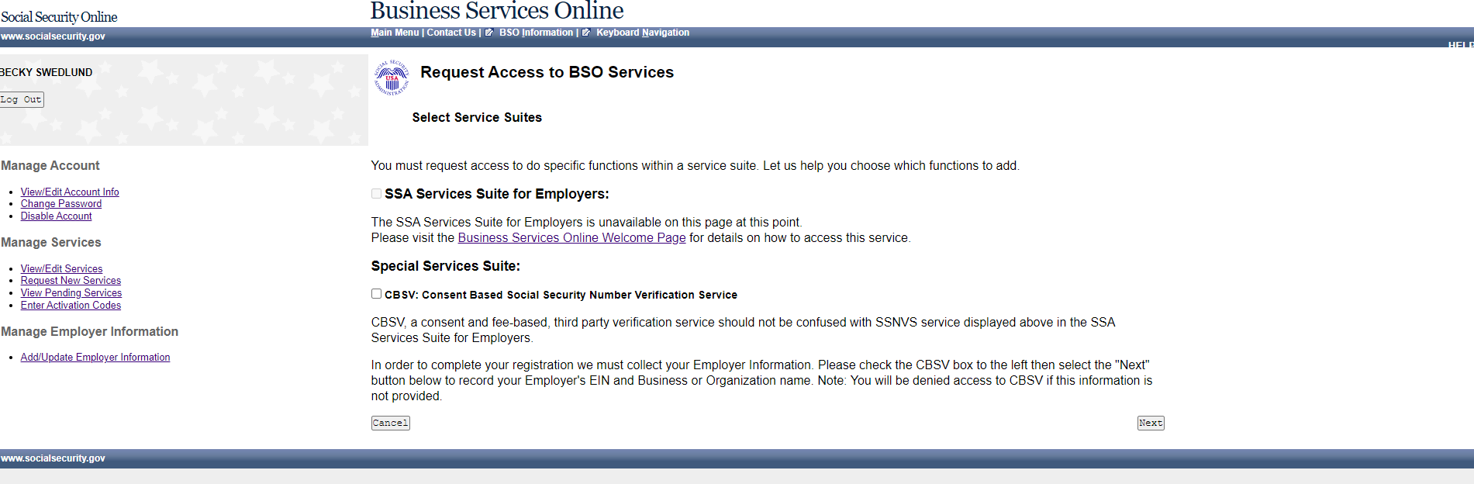Click the Log Out button

point(21,99)
